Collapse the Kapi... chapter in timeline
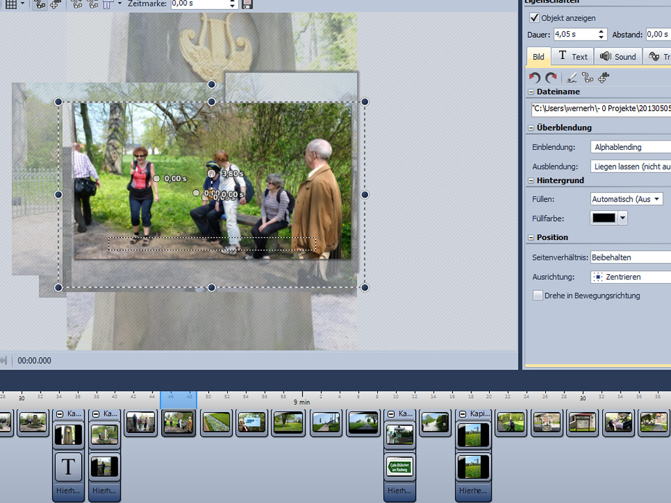671x503 pixels. click(x=463, y=414)
